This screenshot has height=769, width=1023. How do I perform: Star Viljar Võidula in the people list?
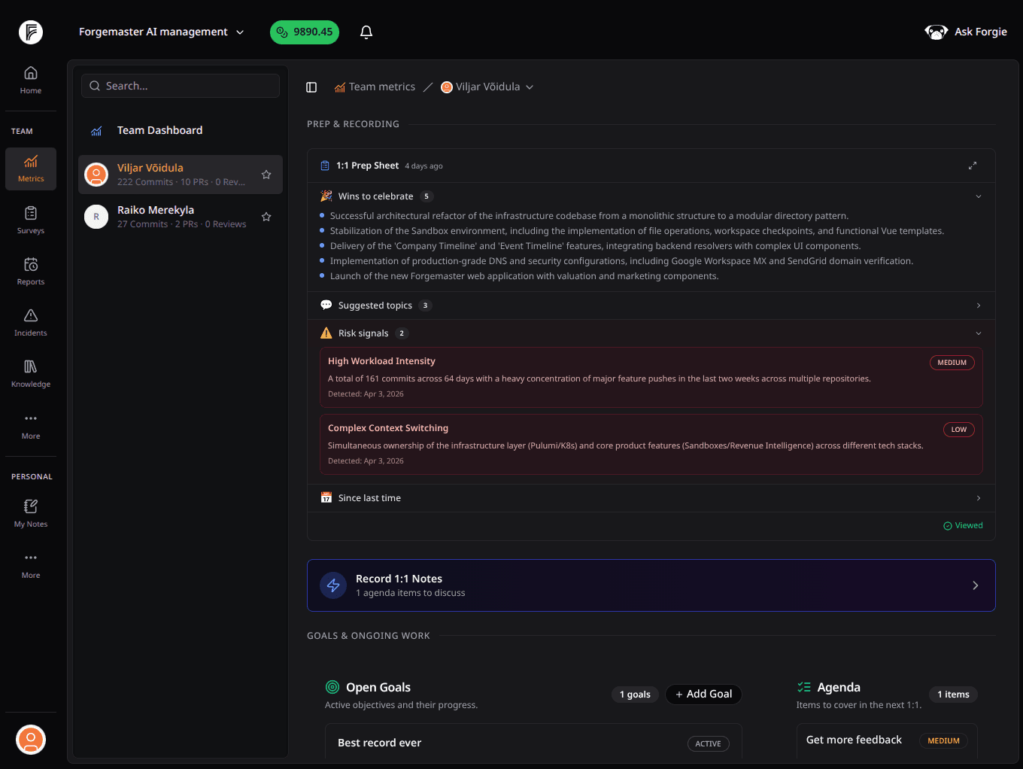[266, 174]
